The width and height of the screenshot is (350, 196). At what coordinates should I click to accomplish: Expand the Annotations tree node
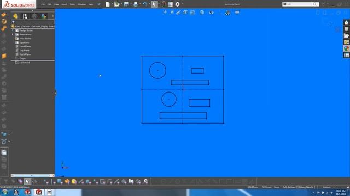tap(13, 34)
